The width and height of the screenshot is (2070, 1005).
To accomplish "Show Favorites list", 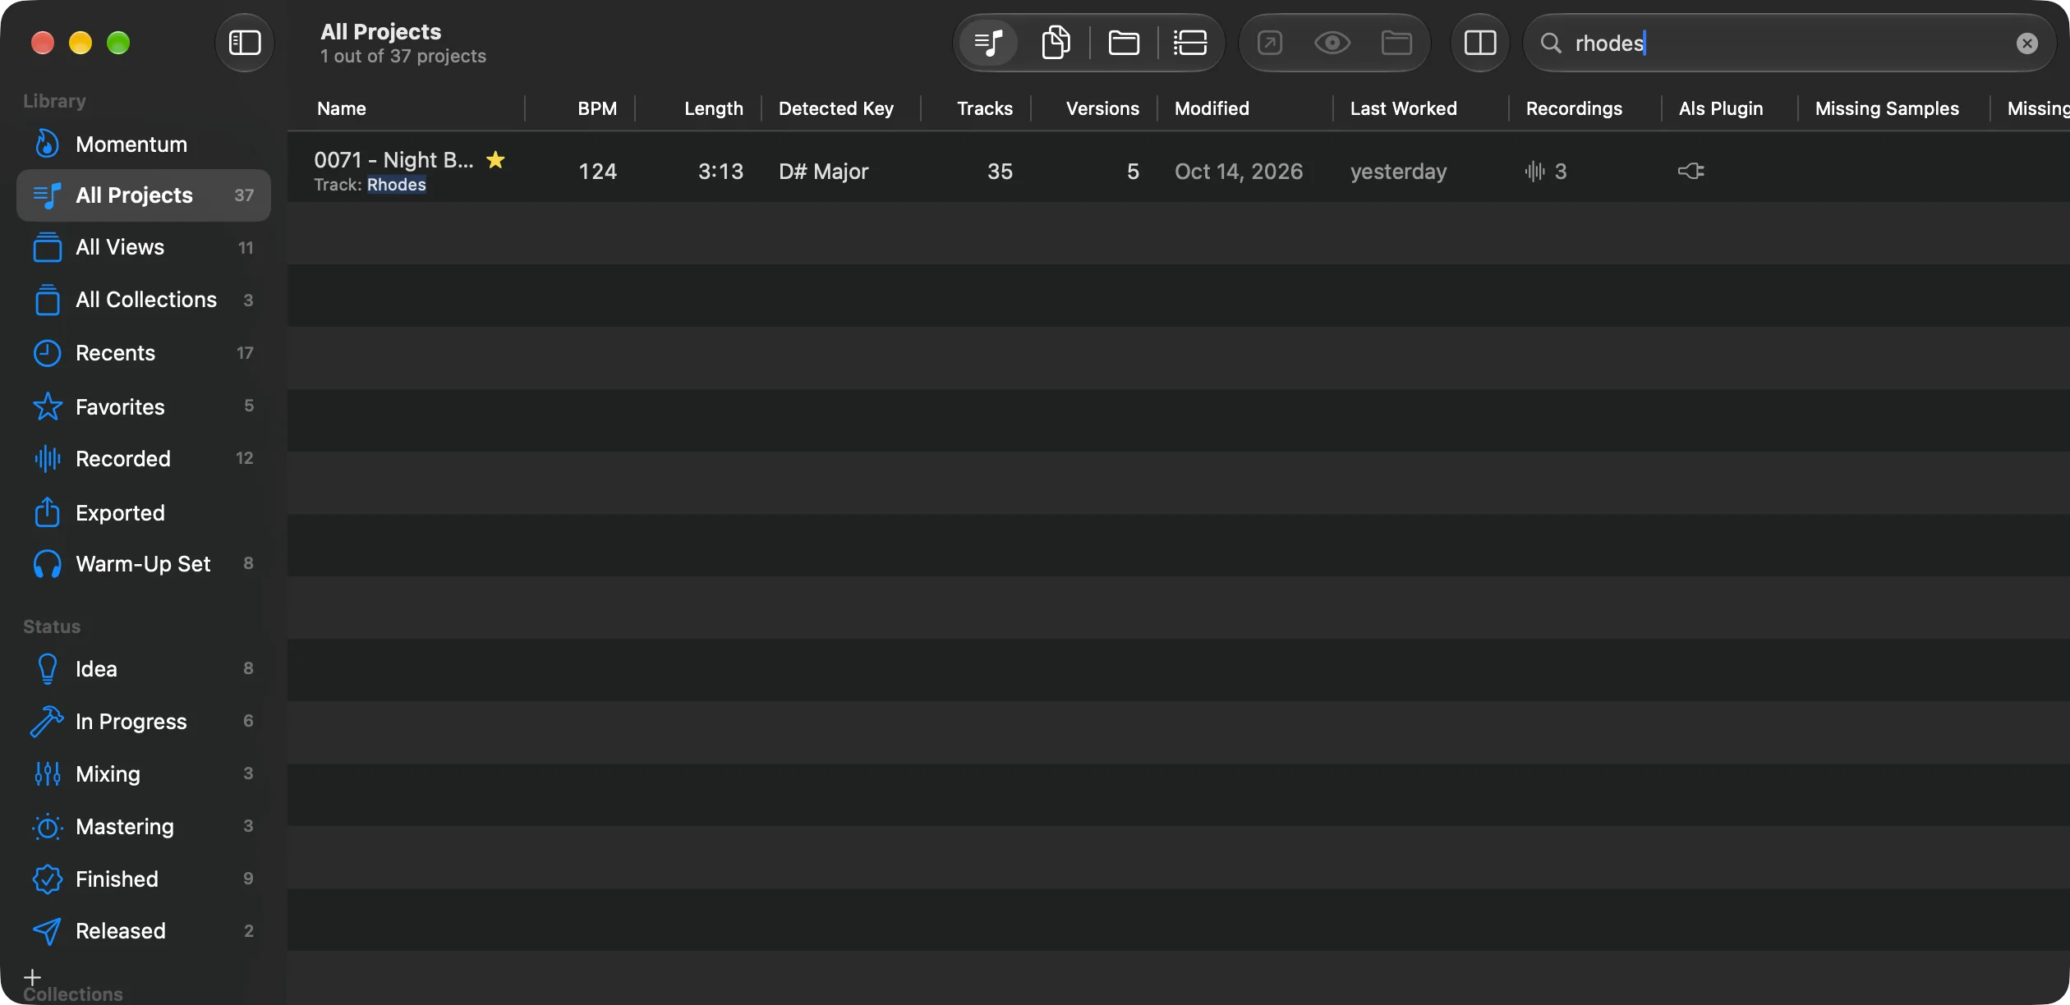I will click(x=144, y=406).
